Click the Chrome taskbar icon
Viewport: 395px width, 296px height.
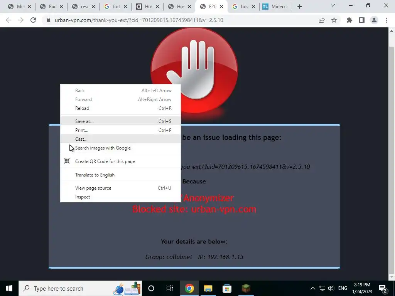pyautogui.click(x=189, y=288)
